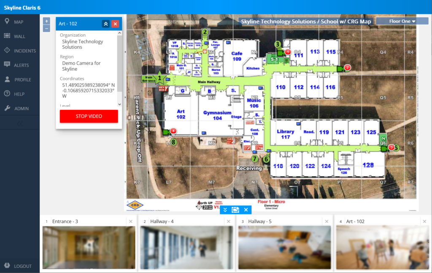Collapse all video feeds using the double-down chevron
This screenshot has height=273, width=432.
pyautogui.click(x=225, y=209)
